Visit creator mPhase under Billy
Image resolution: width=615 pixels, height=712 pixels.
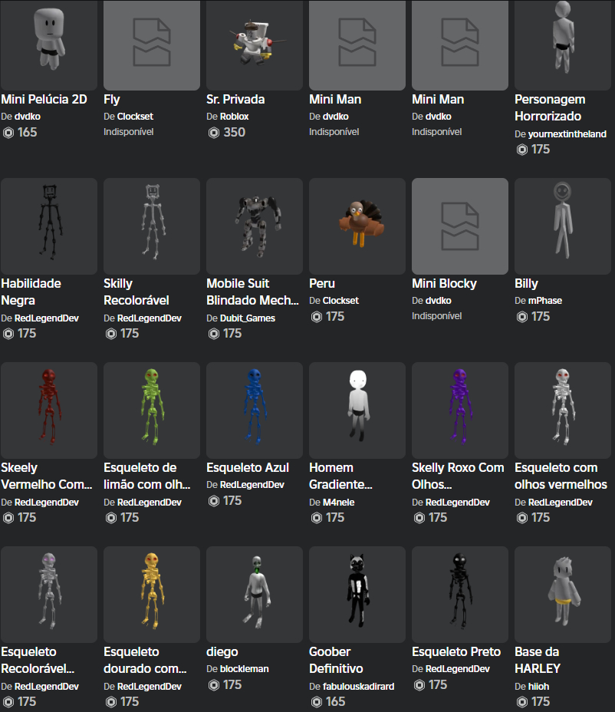tap(545, 301)
